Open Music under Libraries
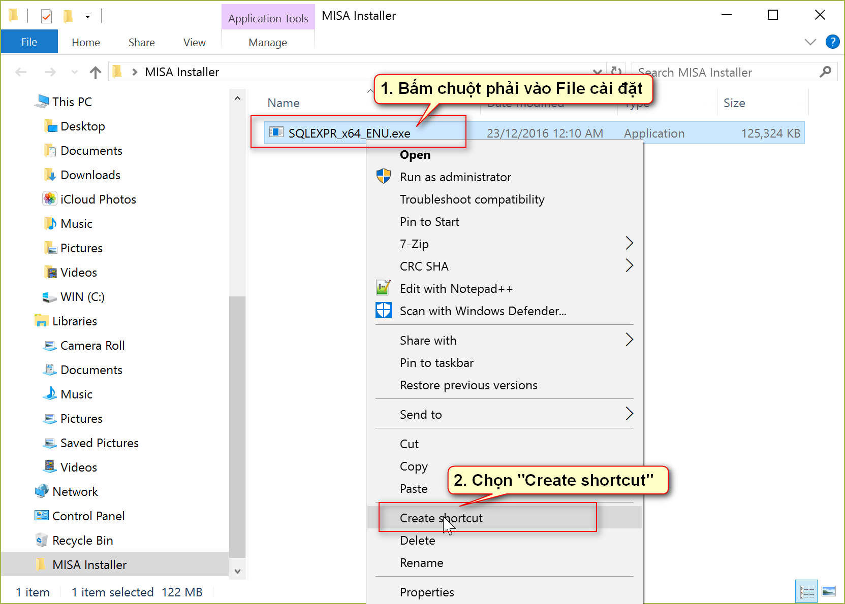 click(x=76, y=394)
